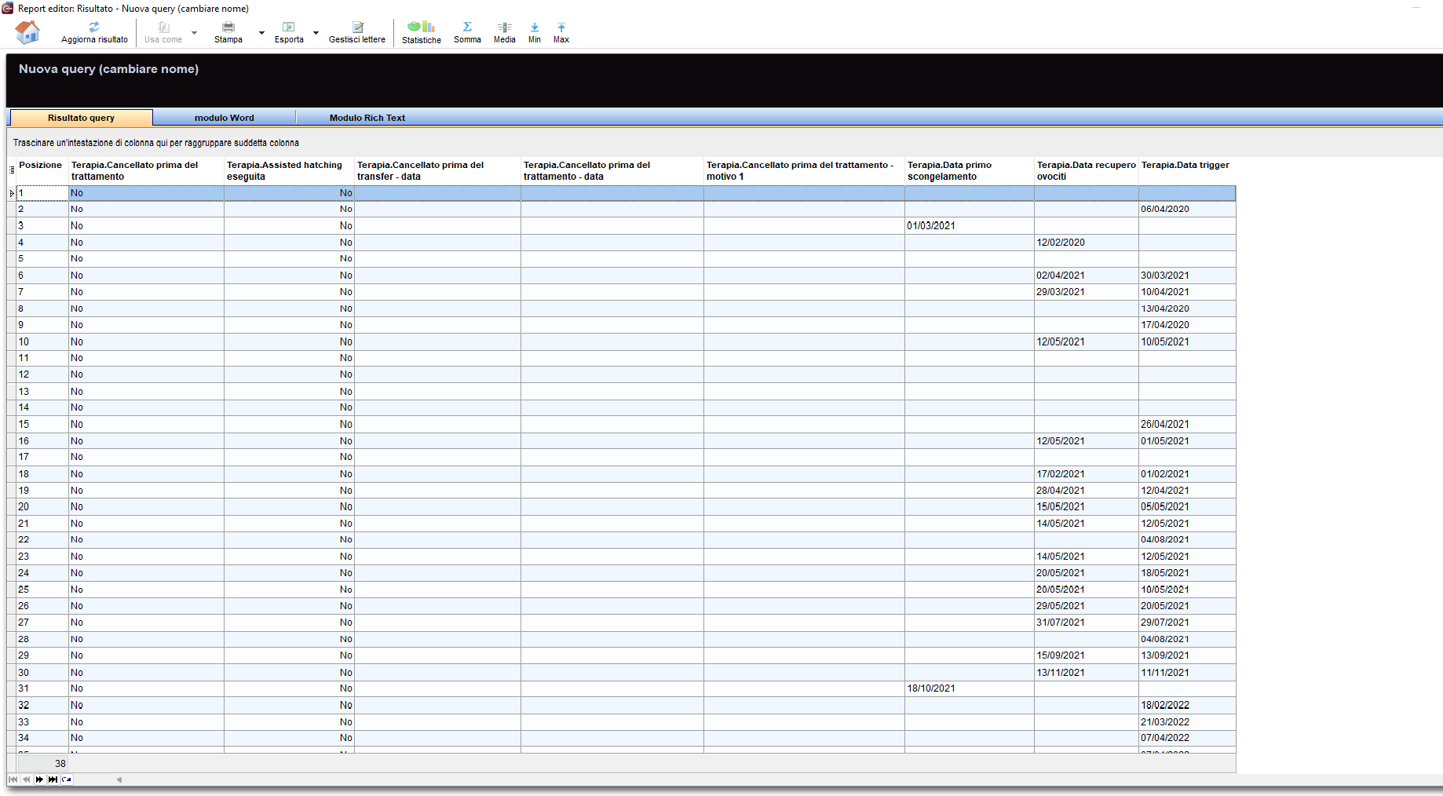
Task: Apply the Max function
Action: click(561, 32)
